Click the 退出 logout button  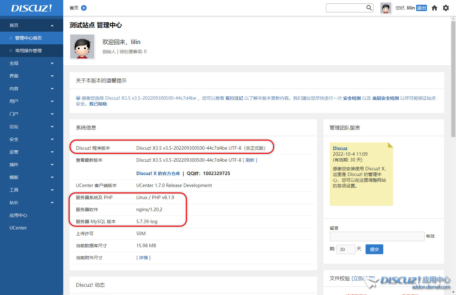click(x=422, y=8)
